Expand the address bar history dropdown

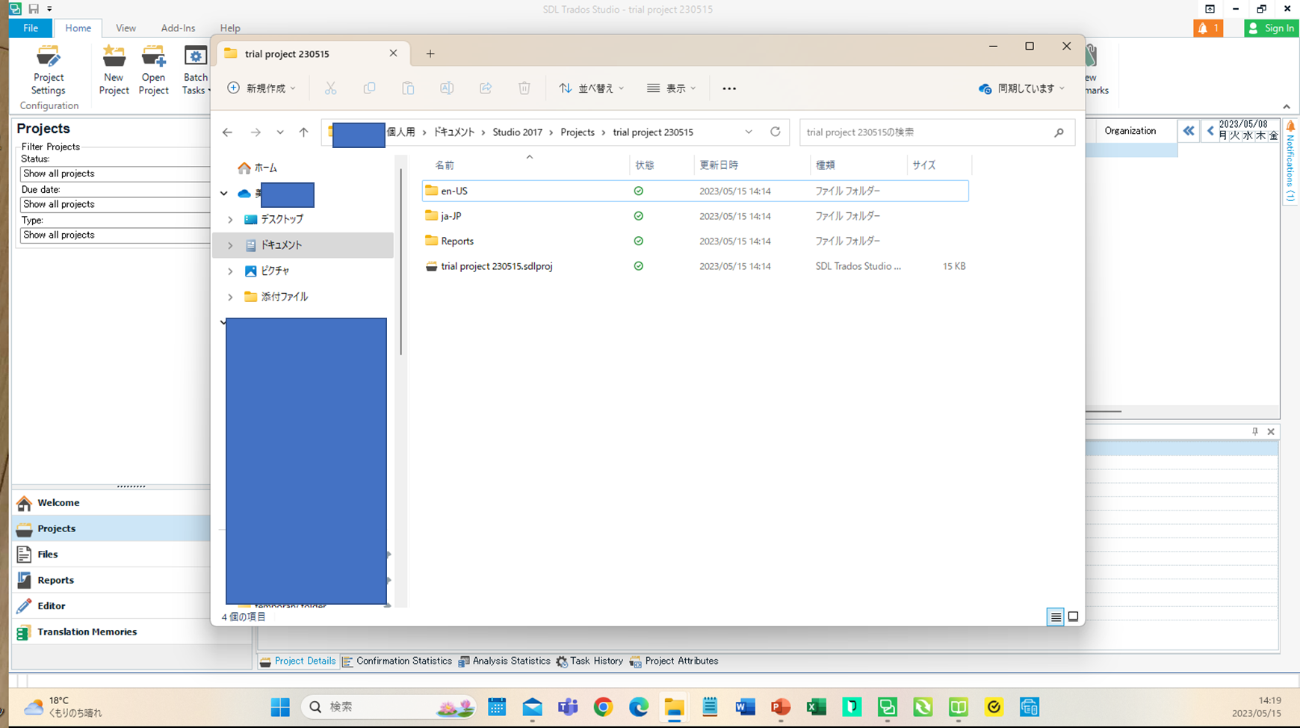pos(749,132)
